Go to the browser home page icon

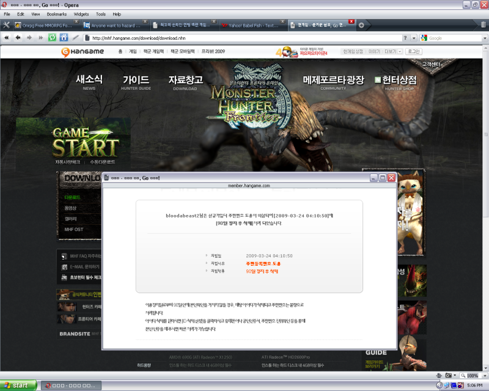(64, 37)
